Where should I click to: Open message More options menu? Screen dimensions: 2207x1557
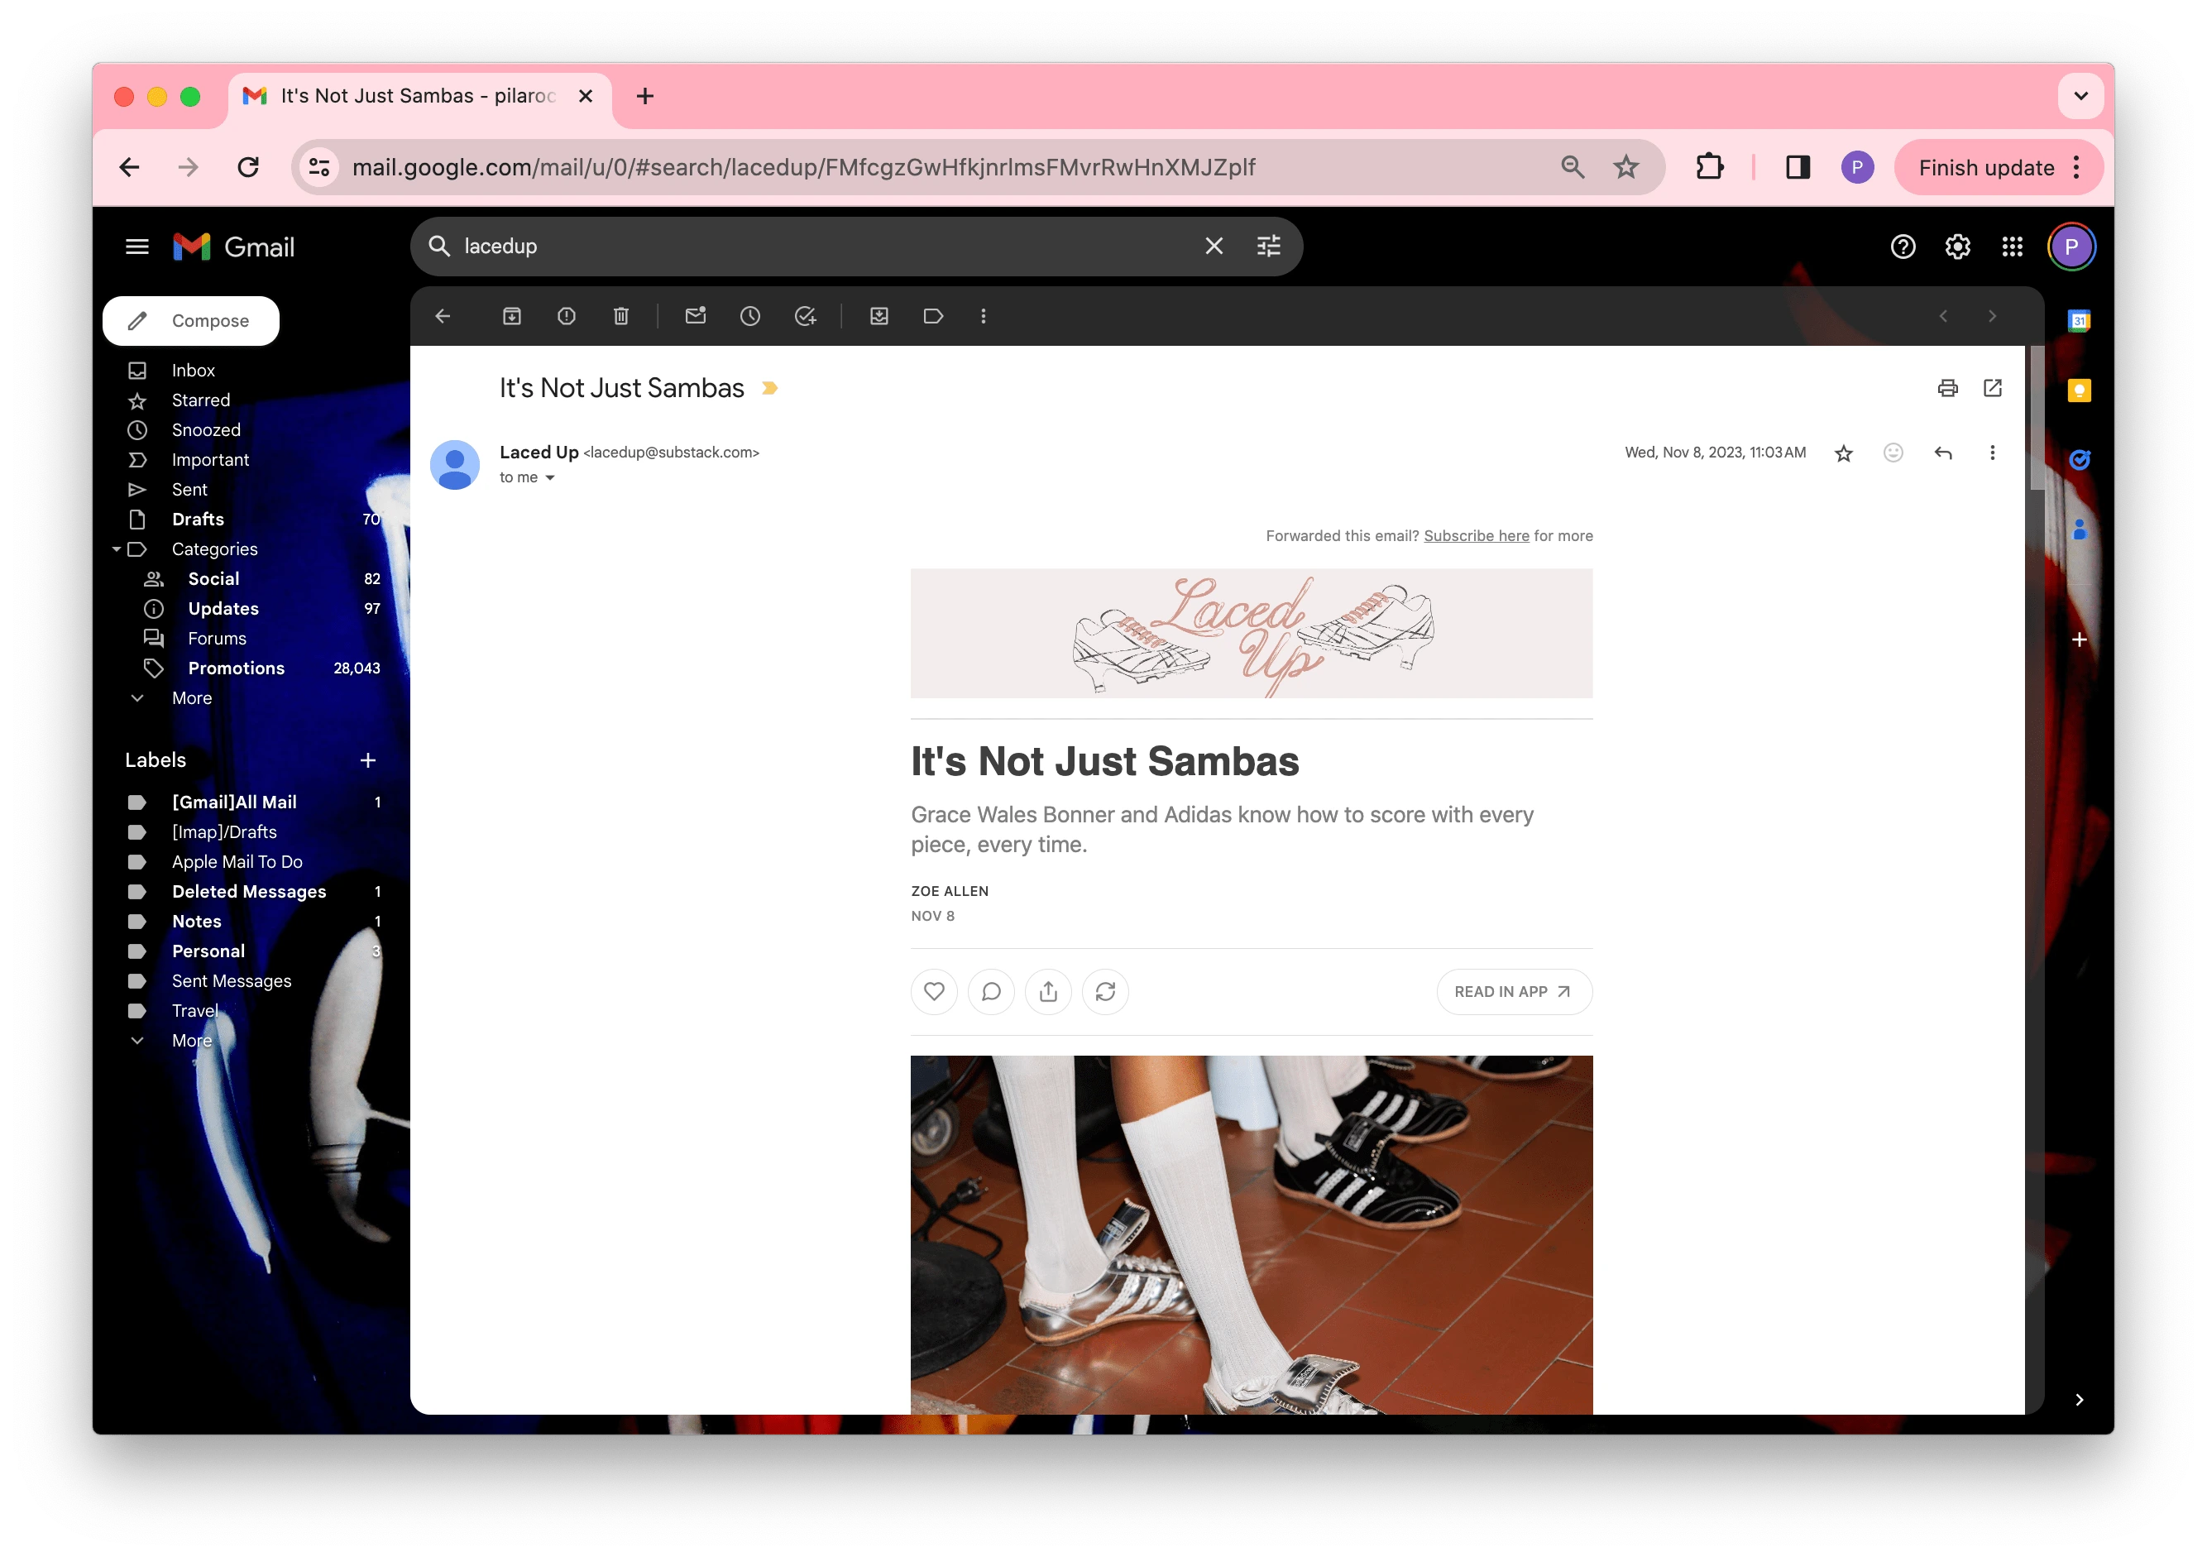point(1993,453)
